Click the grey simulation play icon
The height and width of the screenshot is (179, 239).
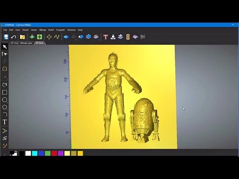pyautogui.click(x=143, y=37)
